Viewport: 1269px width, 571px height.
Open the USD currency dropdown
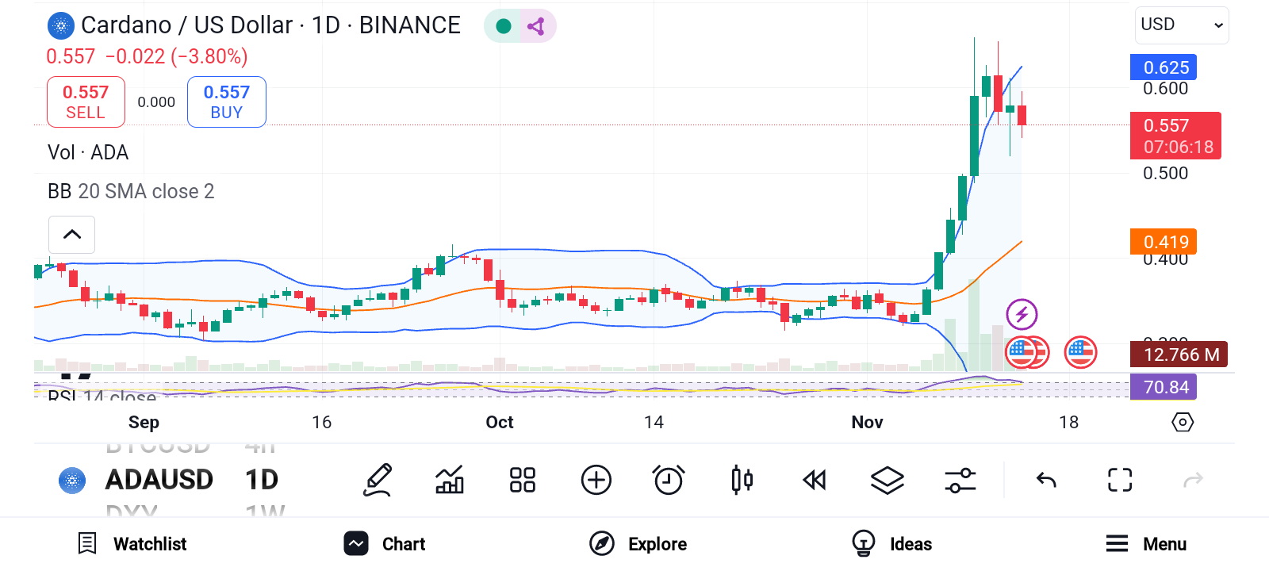pyautogui.click(x=1182, y=25)
